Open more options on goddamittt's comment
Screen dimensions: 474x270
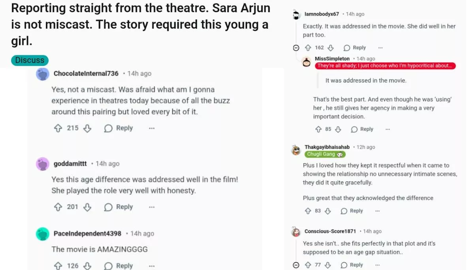pyautogui.click(x=152, y=207)
